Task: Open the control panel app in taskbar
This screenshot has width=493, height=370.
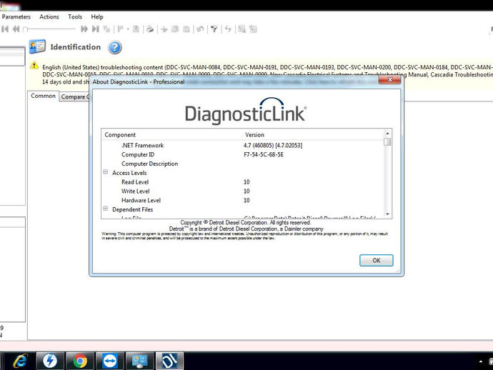Action: pos(139,361)
